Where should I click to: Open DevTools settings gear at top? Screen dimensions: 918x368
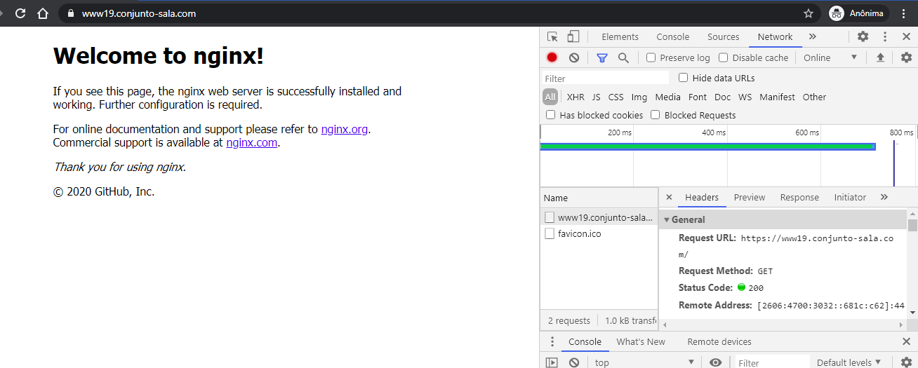863,37
